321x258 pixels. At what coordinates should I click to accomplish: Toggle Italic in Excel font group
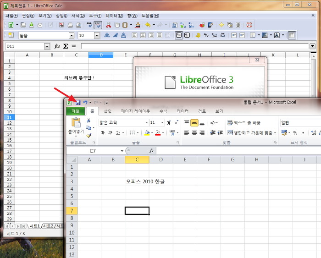pyautogui.click(x=110, y=133)
